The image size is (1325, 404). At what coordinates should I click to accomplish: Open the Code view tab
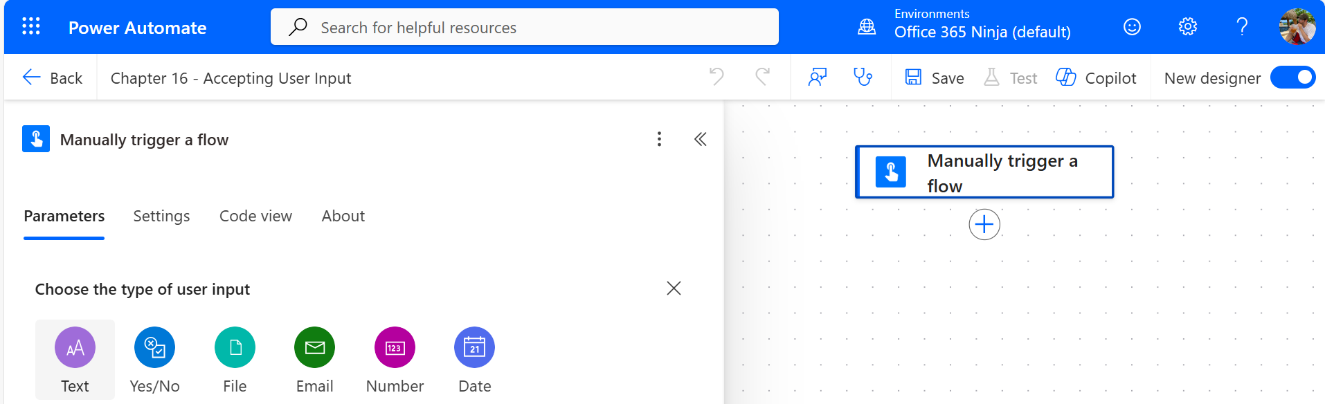click(x=255, y=216)
